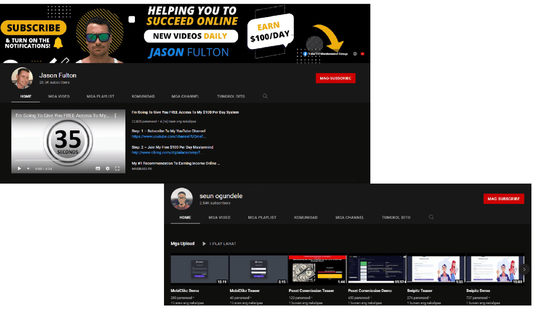This screenshot has width=558, height=314.
Task: Click the Pssst Commission Demo title text
Action: click(x=370, y=291)
